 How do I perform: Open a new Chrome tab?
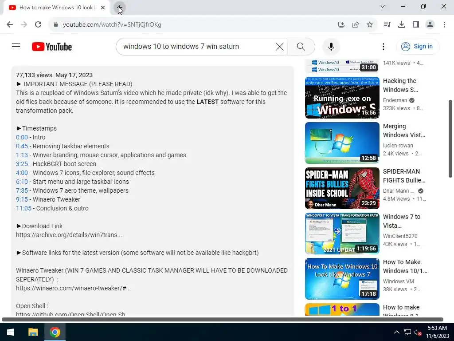(119, 8)
